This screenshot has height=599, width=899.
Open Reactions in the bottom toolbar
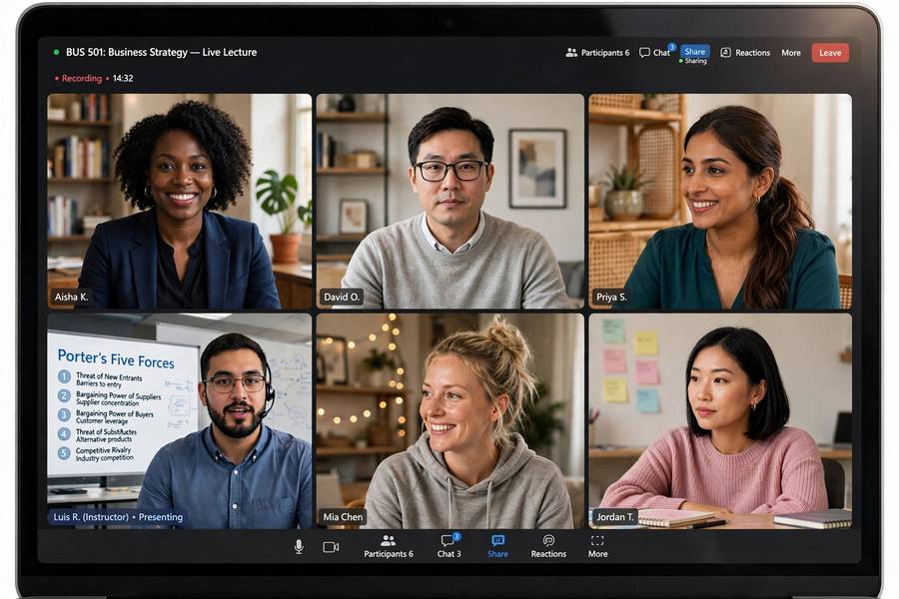tap(548, 546)
